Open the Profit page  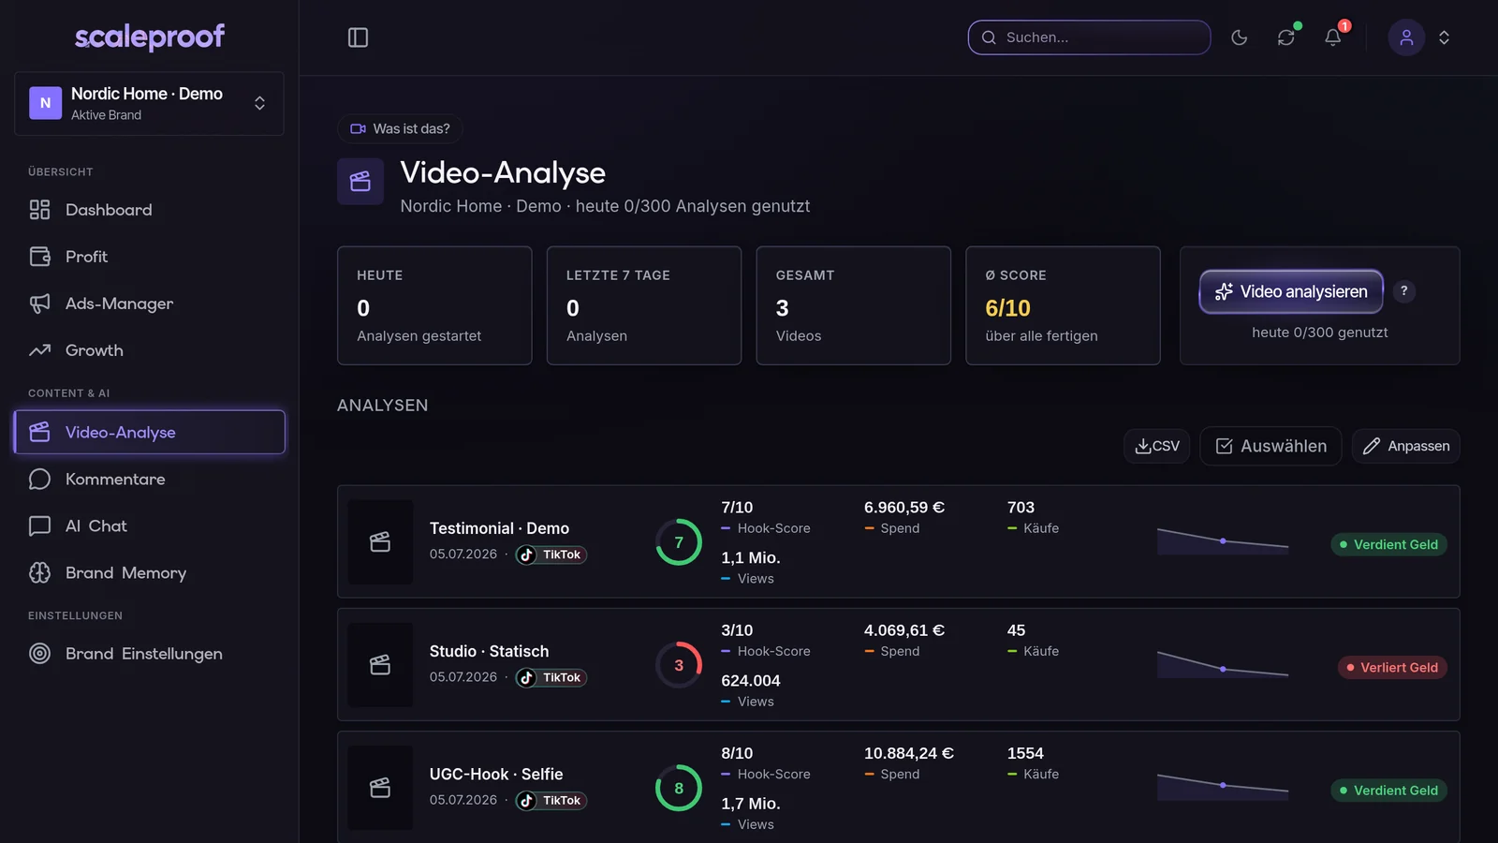click(149, 257)
